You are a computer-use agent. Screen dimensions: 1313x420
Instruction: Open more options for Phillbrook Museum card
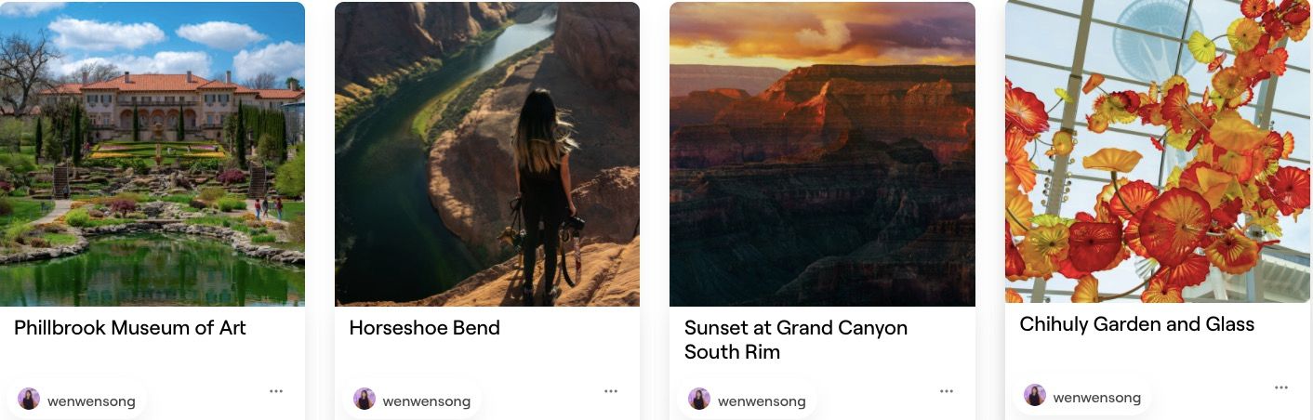pyautogui.click(x=276, y=391)
